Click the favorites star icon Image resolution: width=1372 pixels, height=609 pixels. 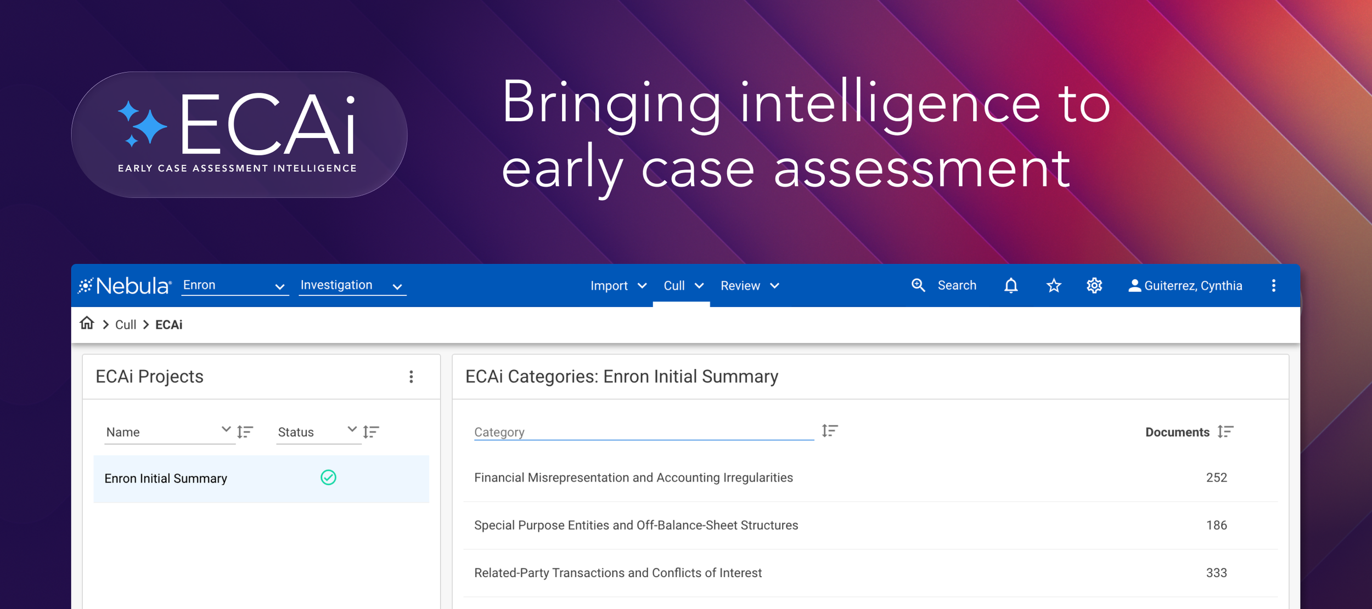[x=1054, y=286]
